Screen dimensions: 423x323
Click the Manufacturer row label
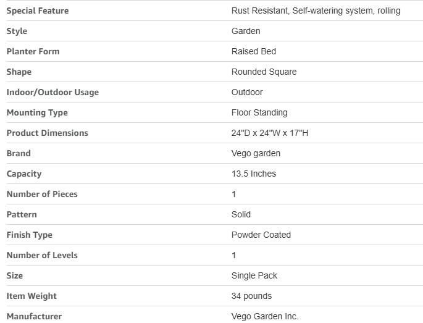(34, 316)
